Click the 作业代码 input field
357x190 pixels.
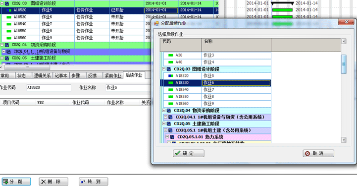[49, 88]
